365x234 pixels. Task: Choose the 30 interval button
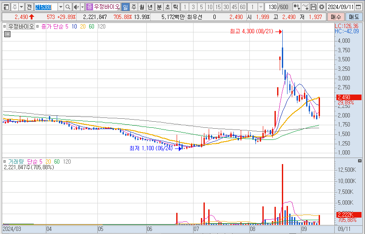(226, 7)
